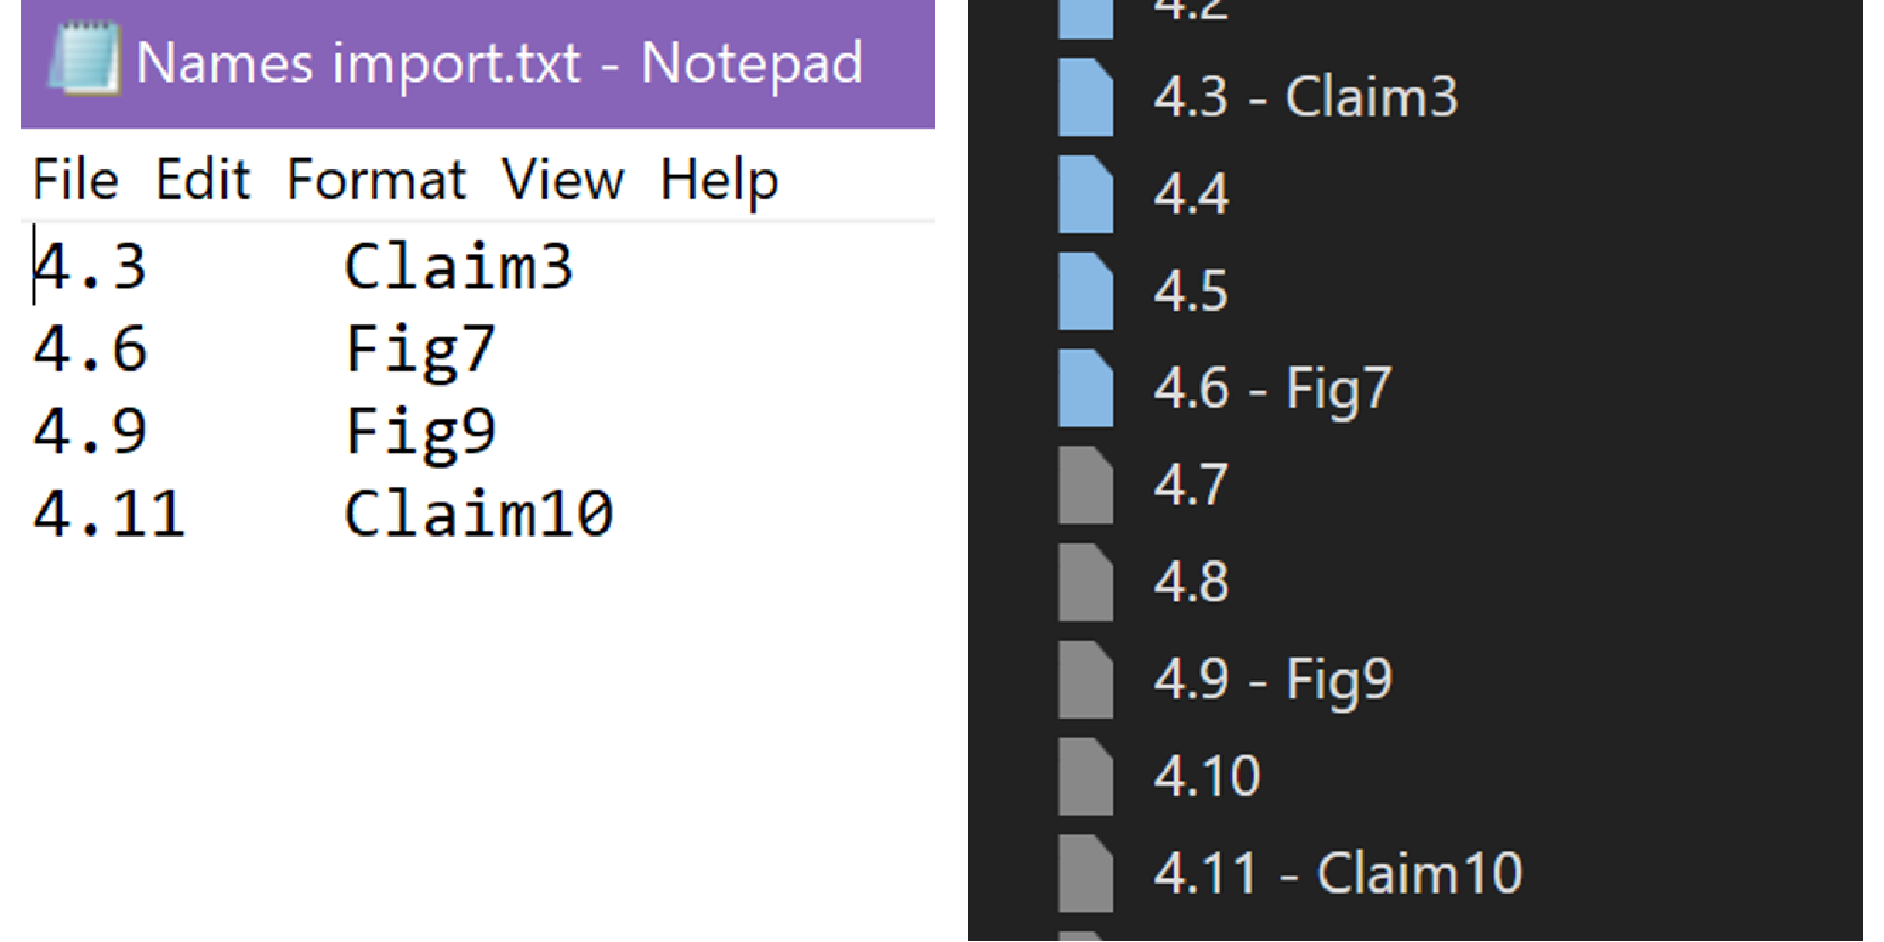Open the Format menu
Screen dimensions: 1884x942
coord(376,180)
